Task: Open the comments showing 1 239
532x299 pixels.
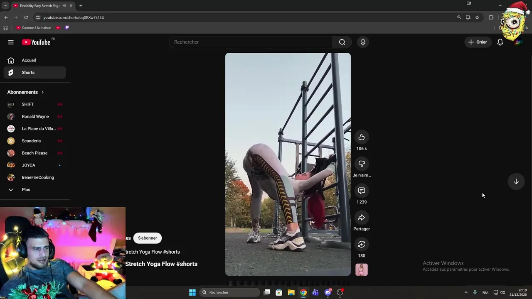Action: (362, 191)
